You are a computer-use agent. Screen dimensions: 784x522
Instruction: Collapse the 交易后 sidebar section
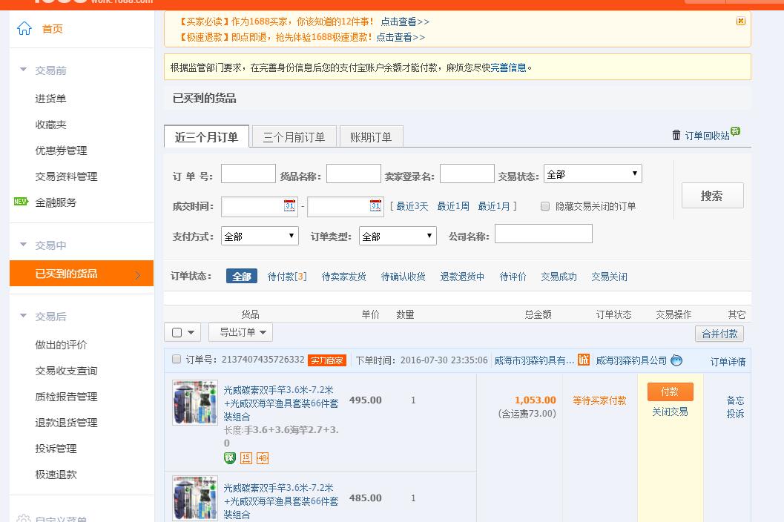[x=23, y=316]
